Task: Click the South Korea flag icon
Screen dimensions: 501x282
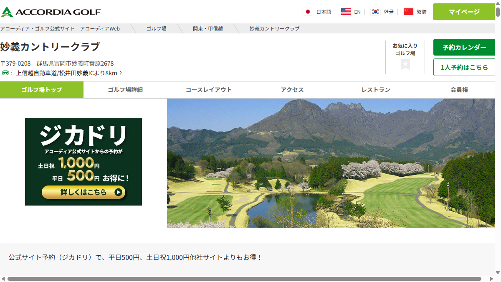Action: 375,12
